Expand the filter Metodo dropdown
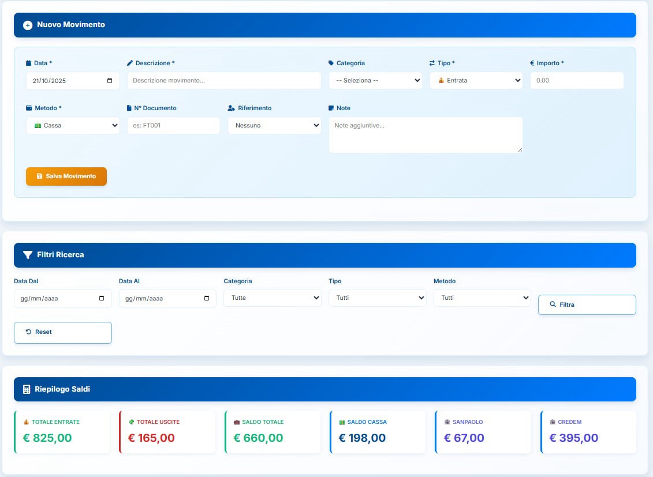The image size is (653, 477). pos(482,298)
